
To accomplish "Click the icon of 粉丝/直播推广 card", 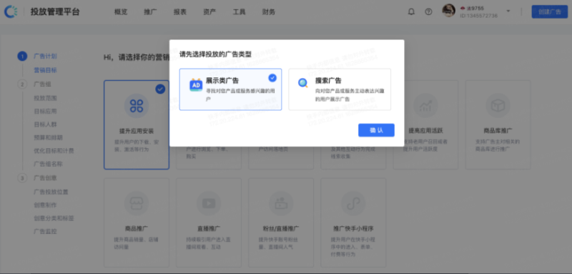I will pyautogui.click(x=281, y=203).
